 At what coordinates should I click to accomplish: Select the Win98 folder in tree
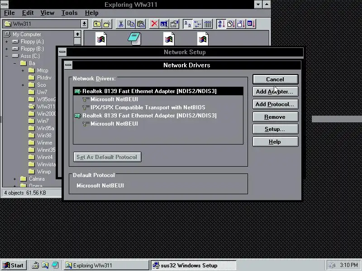point(44,135)
